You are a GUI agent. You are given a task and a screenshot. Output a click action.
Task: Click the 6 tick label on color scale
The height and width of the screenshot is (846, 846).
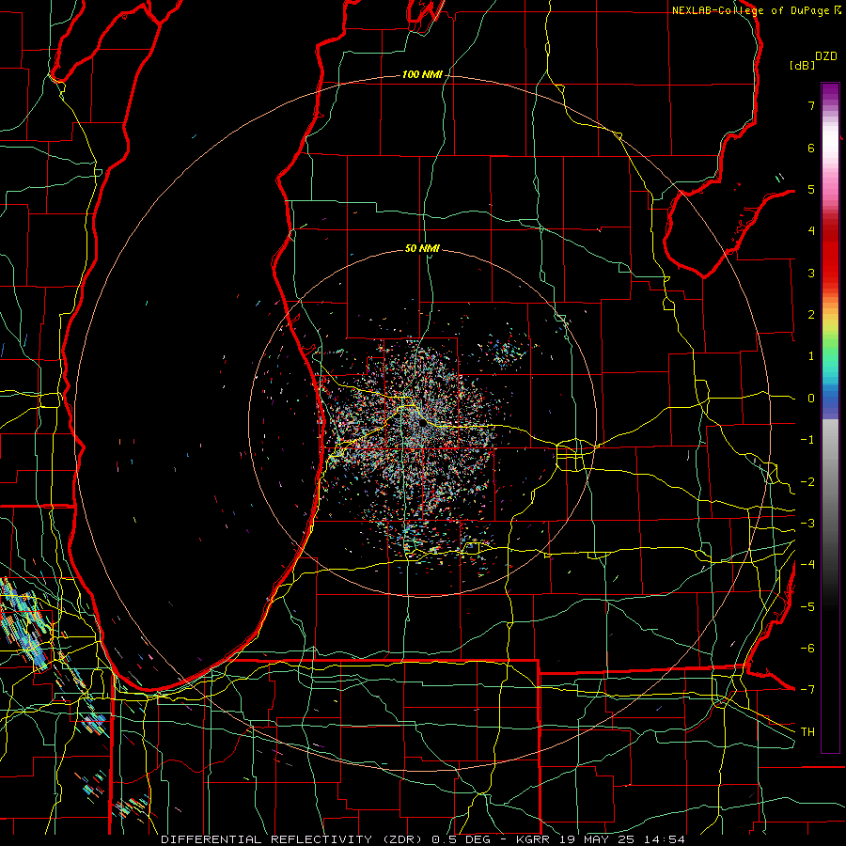(x=811, y=148)
